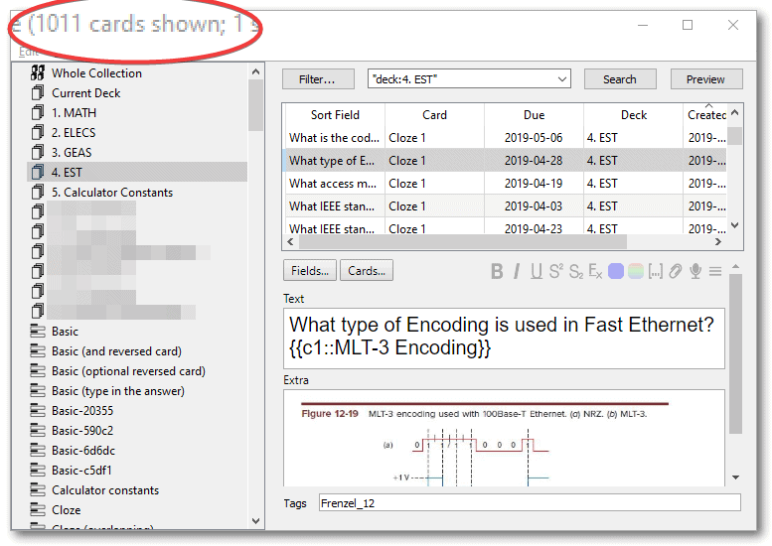
Task: Click the Preview button
Action: 706,79
